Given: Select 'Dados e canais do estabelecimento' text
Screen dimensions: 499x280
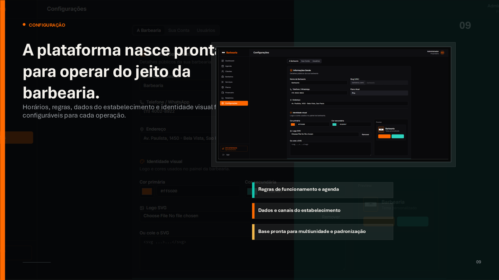Looking at the screenshot, I should (x=299, y=211).
